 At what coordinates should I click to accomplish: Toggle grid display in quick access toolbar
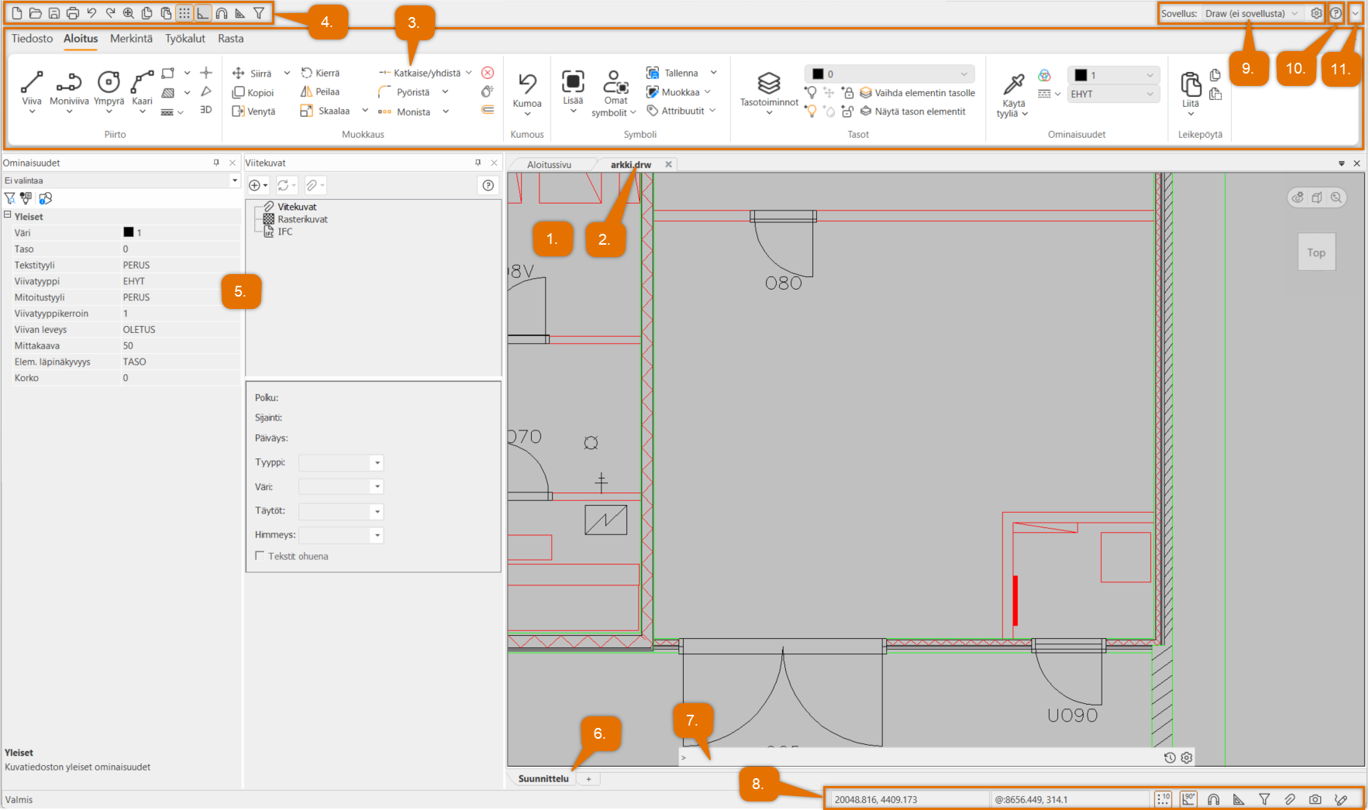click(x=184, y=13)
